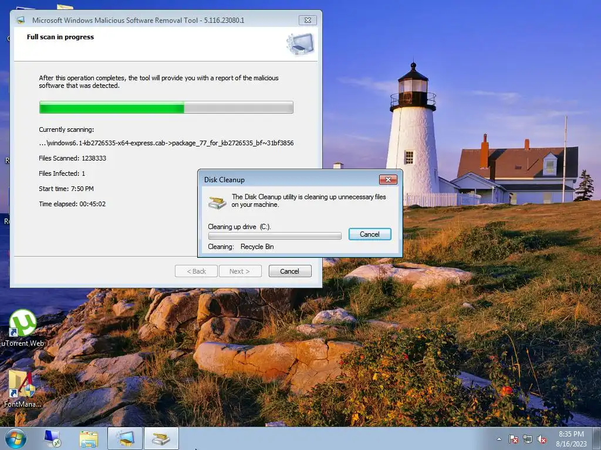Viewport: 601px width, 450px height.
Task: Switch to Disk Cleanup taskbar button
Action: coord(161,438)
